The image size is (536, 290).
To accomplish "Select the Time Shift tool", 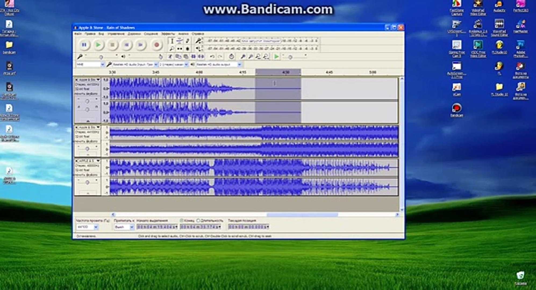I will click(180, 49).
